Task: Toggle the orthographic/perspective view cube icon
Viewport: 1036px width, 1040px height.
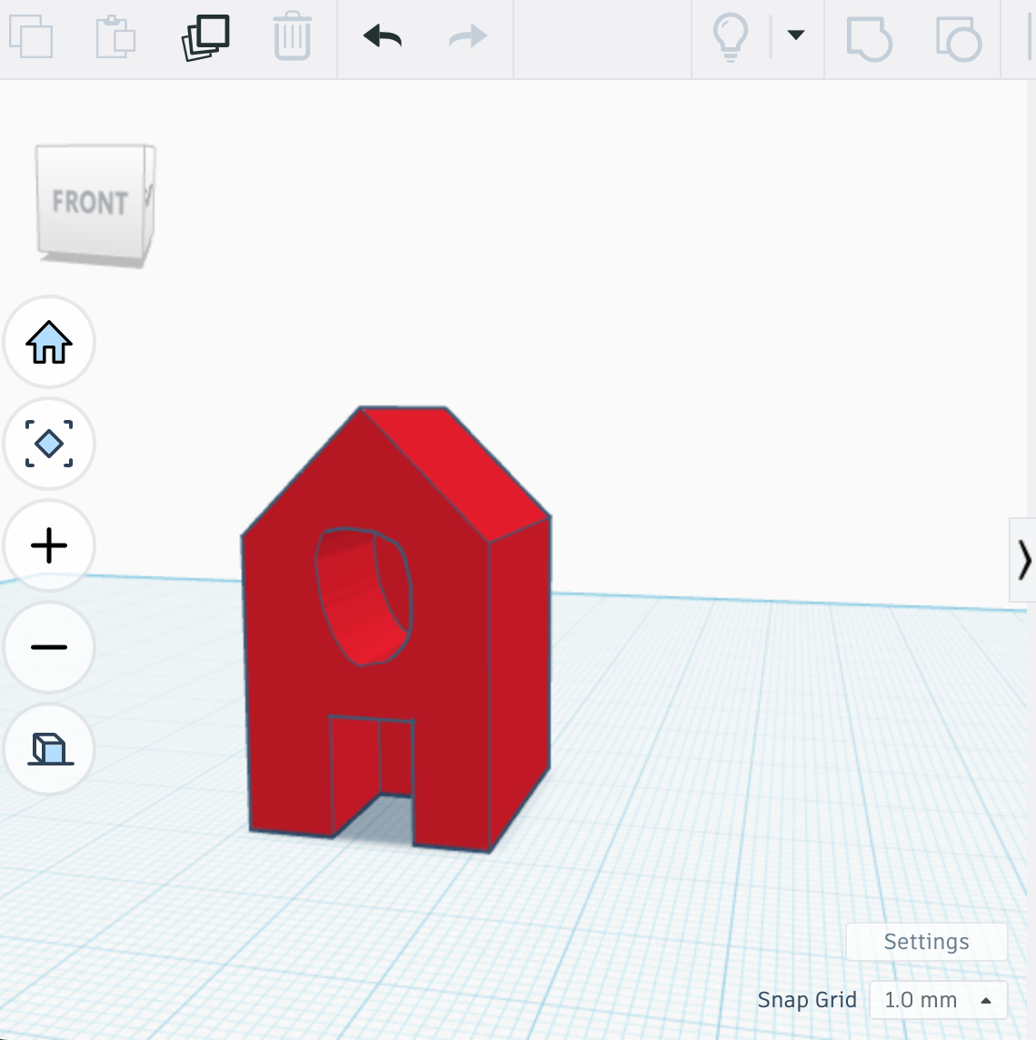Action: coord(49,748)
